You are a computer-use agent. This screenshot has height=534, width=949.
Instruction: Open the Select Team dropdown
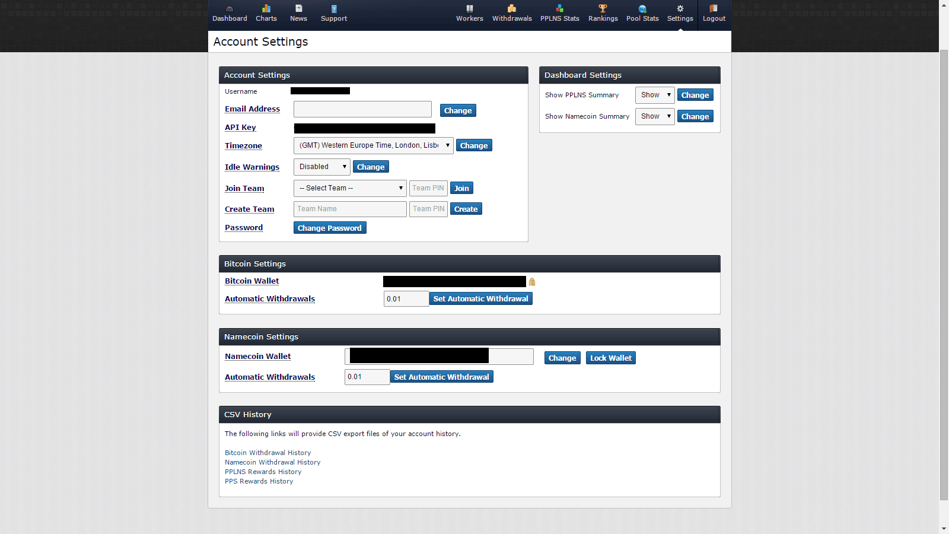(x=350, y=188)
